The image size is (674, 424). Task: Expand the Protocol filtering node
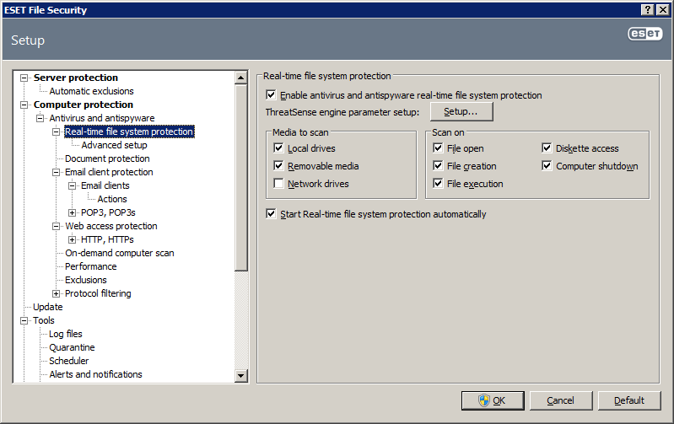(56, 294)
